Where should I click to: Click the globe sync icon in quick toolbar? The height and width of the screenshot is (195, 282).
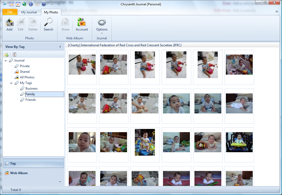(24, 4)
